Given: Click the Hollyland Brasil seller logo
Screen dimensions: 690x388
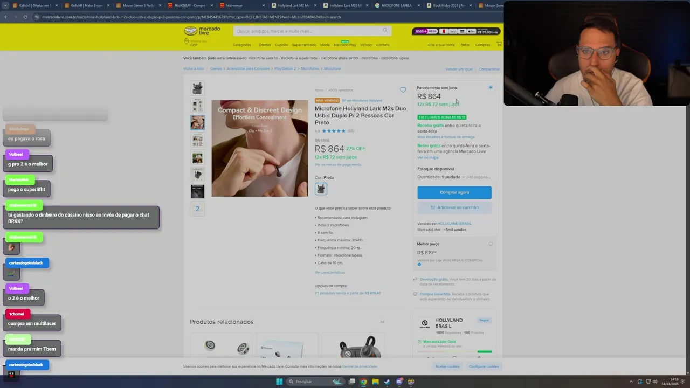Looking at the screenshot, I should pyautogui.click(x=425, y=323).
